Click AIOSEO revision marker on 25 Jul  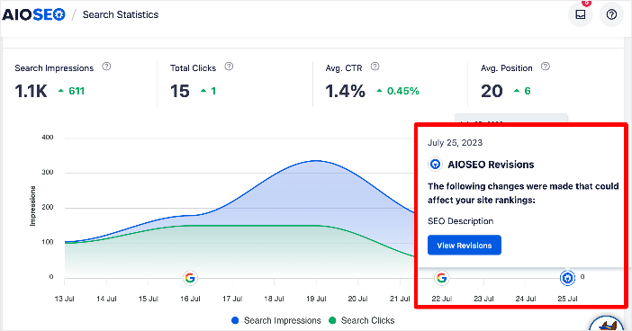pyautogui.click(x=567, y=277)
